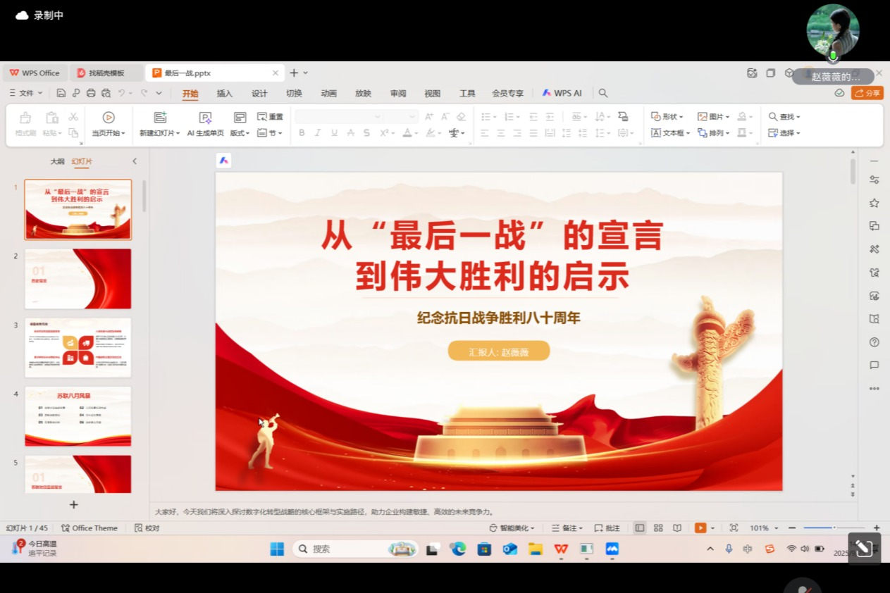The width and height of the screenshot is (890, 593).
Task: Toggle normal view button in status bar
Action: coord(639,528)
